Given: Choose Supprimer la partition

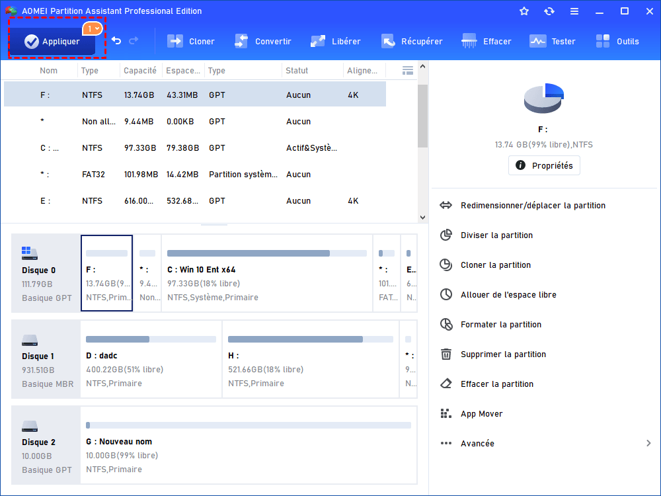Looking at the screenshot, I should click(x=503, y=354).
